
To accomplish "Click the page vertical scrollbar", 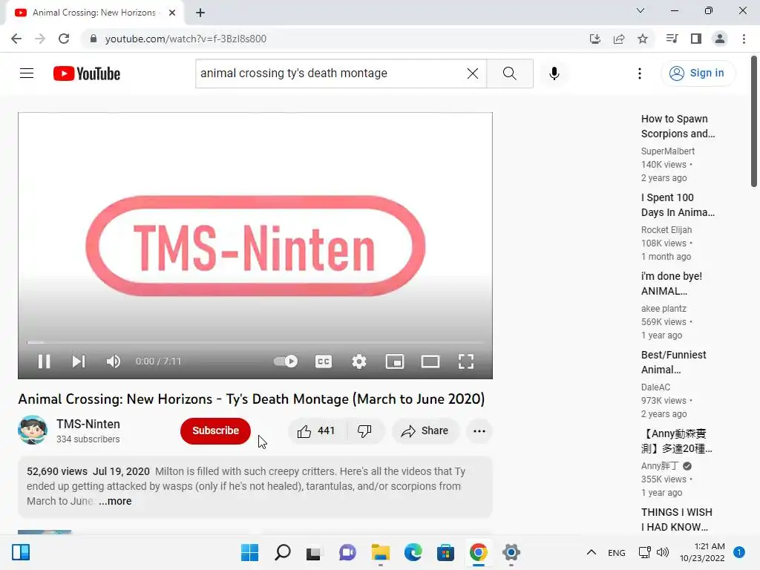I will 754,121.
